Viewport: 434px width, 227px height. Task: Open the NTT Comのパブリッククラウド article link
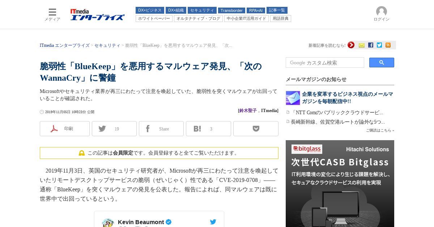pyautogui.click(x=337, y=112)
